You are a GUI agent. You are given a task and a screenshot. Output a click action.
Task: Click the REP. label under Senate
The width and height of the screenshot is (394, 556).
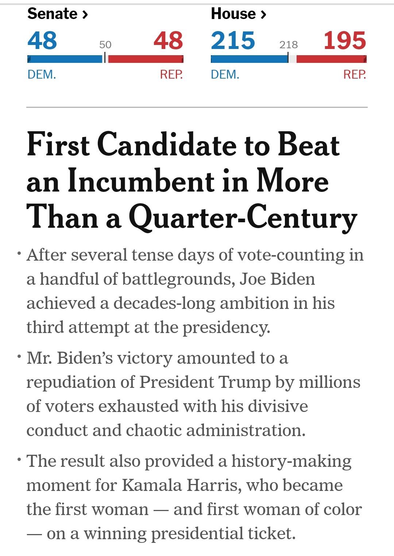click(x=171, y=75)
